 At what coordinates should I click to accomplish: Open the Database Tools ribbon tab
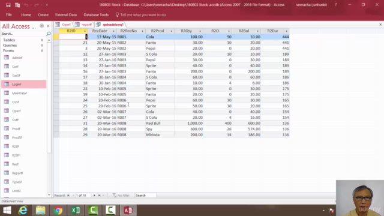[x=96, y=14]
